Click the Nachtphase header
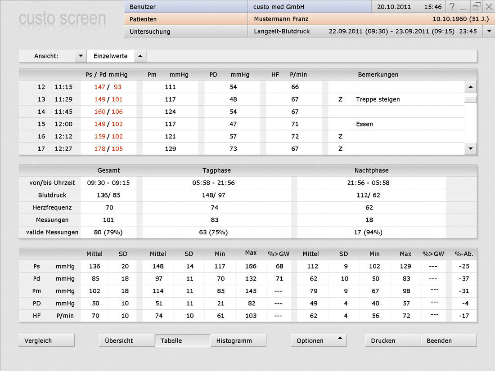The width and height of the screenshot is (495, 371). (371, 170)
